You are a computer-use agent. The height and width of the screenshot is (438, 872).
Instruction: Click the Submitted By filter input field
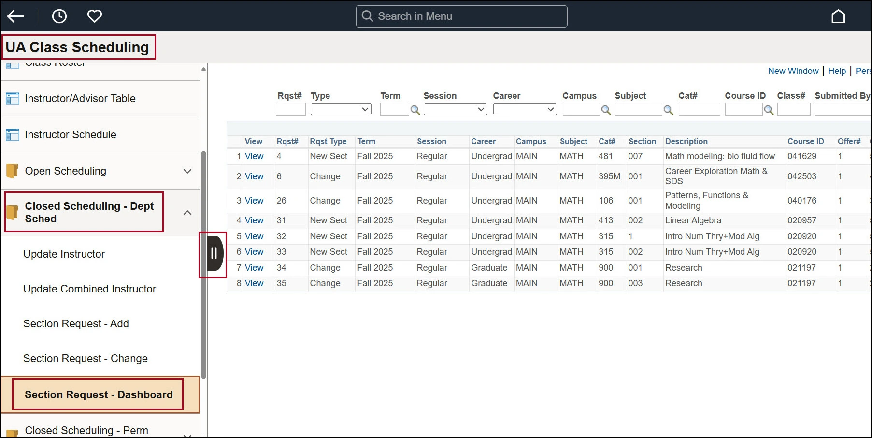tap(843, 110)
